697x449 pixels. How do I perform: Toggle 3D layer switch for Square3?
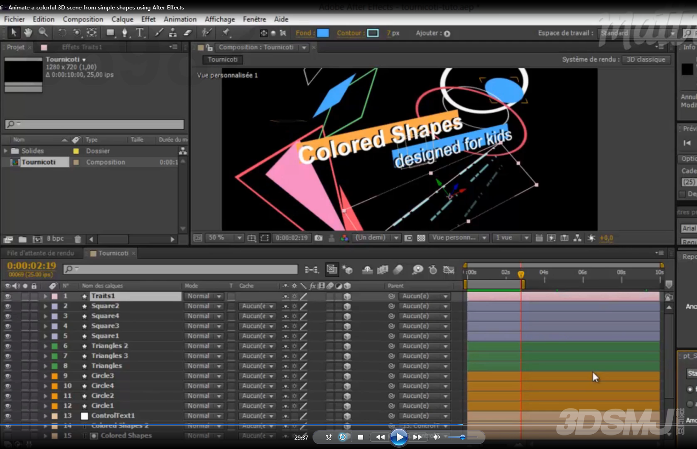coord(347,326)
